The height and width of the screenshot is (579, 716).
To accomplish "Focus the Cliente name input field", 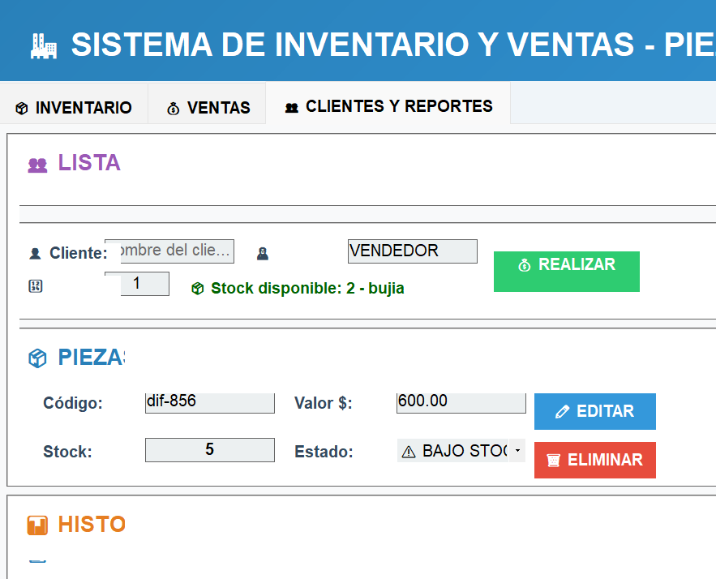I will click(x=175, y=251).
